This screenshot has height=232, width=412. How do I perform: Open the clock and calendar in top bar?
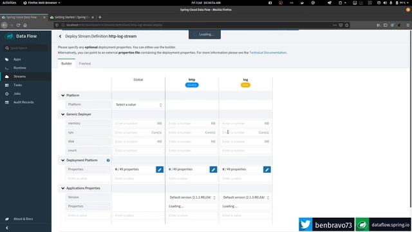point(206,3)
